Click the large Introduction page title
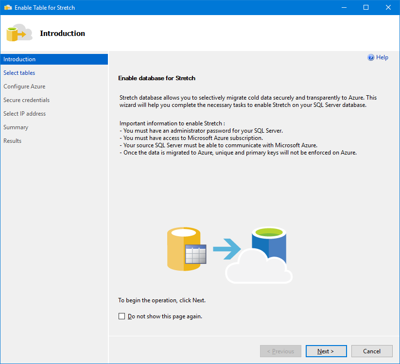This screenshot has height=364, width=400. click(x=62, y=34)
